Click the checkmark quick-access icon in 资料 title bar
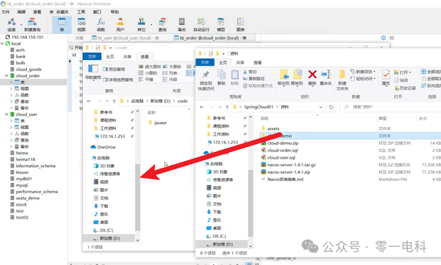This screenshot has height=265, width=441. pos(211,54)
